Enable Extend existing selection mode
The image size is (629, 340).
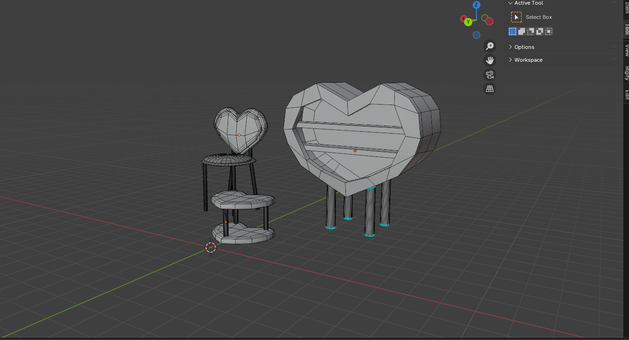[522, 31]
